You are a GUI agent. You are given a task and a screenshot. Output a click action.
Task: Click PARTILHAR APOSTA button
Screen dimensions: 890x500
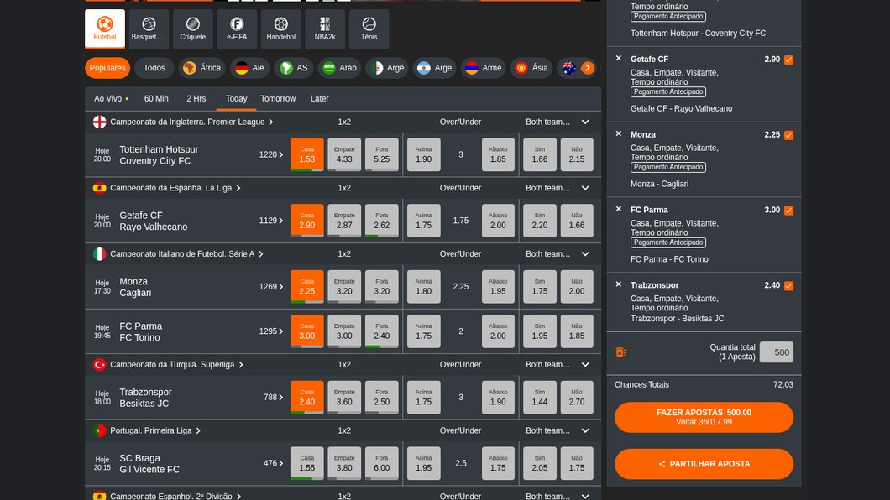pyautogui.click(x=704, y=464)
